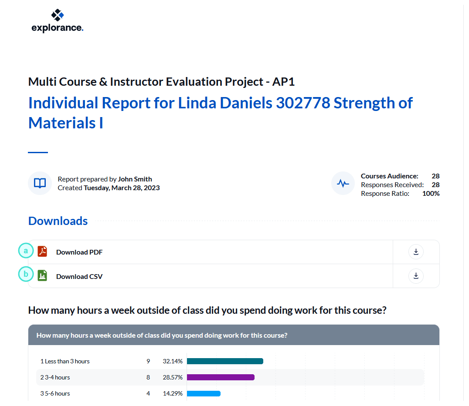
Task: Click the circled 'a' callout marker
Action: coord(26,251)
